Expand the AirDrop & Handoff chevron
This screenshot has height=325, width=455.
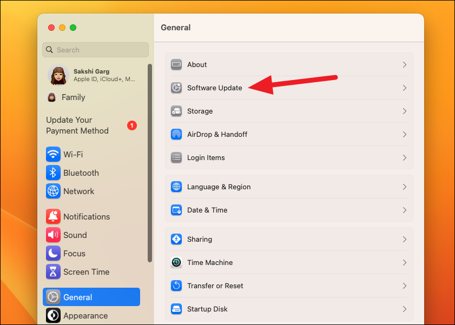405,134
